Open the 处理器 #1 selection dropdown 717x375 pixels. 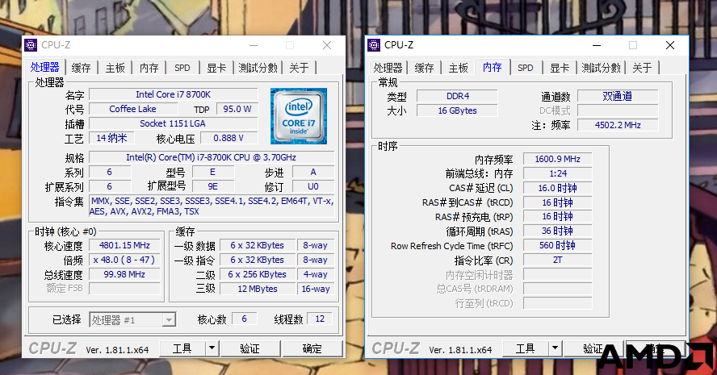coord(132,319)
